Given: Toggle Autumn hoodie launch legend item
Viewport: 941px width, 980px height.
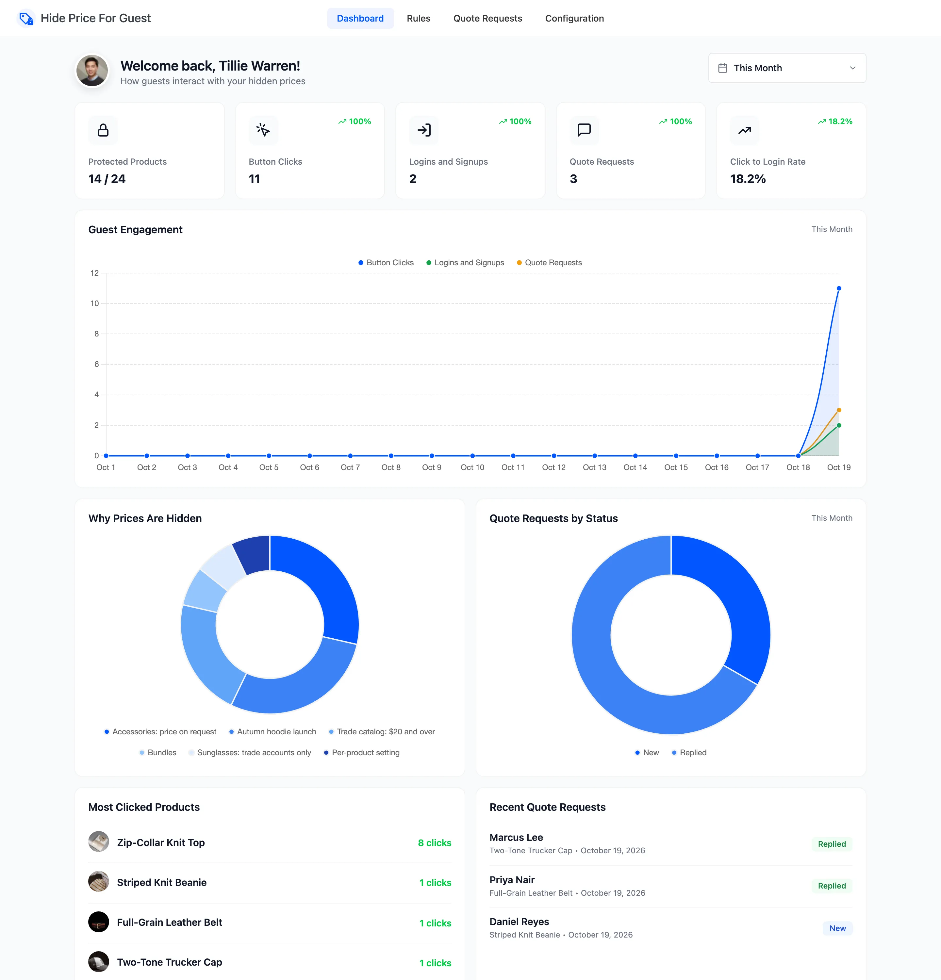Looking at the screenshot, I should (x=272, y=731).
